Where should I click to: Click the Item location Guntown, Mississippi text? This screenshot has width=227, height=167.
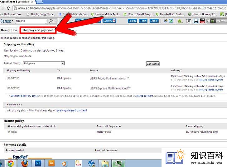pos(34,51)
